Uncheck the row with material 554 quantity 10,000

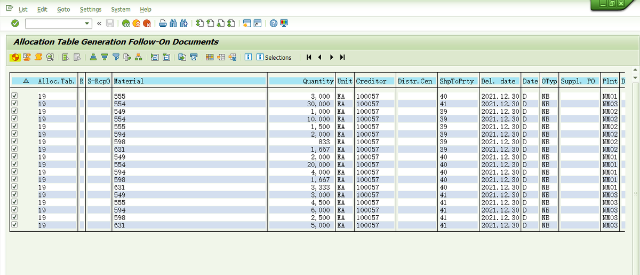point(14,119)
